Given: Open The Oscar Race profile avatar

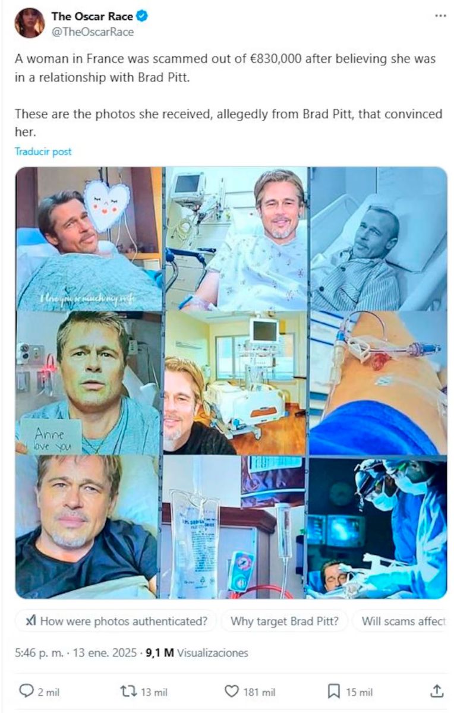Looking at the screenshot, I should tap(29, 23).
